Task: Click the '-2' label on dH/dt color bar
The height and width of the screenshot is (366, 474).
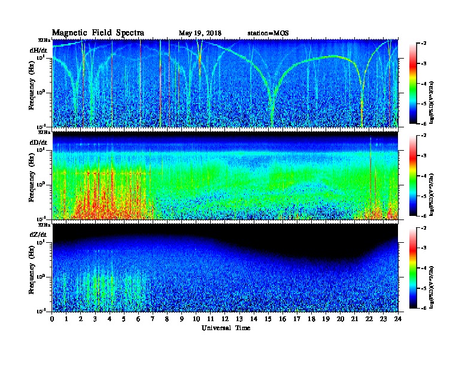Action: point(424,44)
